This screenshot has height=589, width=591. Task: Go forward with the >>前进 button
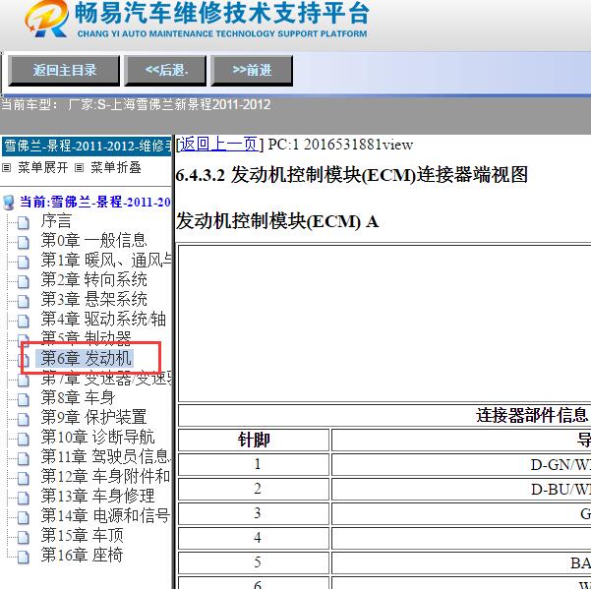click(252, 70)
